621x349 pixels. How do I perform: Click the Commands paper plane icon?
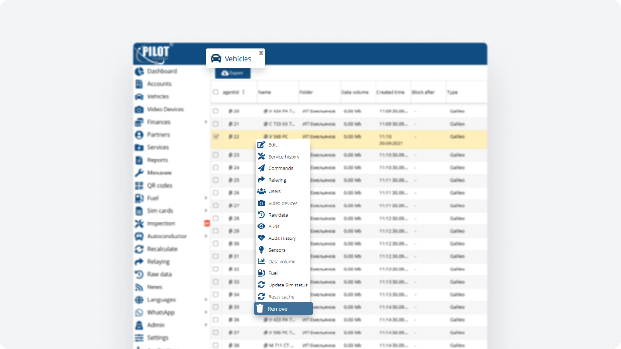point(261,168)
